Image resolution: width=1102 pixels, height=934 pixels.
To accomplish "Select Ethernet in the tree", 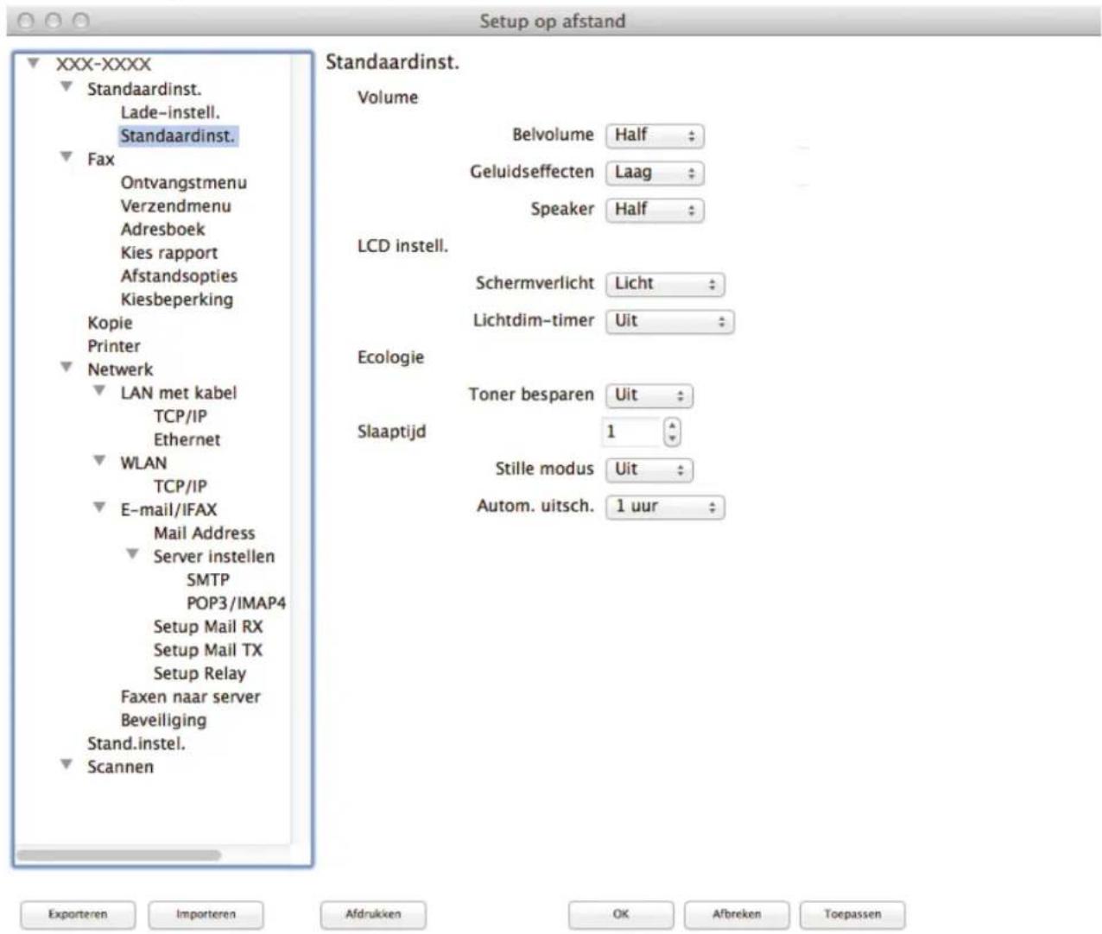I will (187, 439).
